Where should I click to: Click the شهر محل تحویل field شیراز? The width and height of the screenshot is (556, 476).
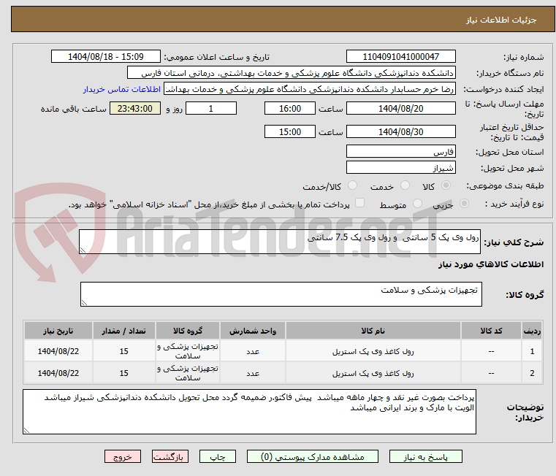tap(400, 168)
